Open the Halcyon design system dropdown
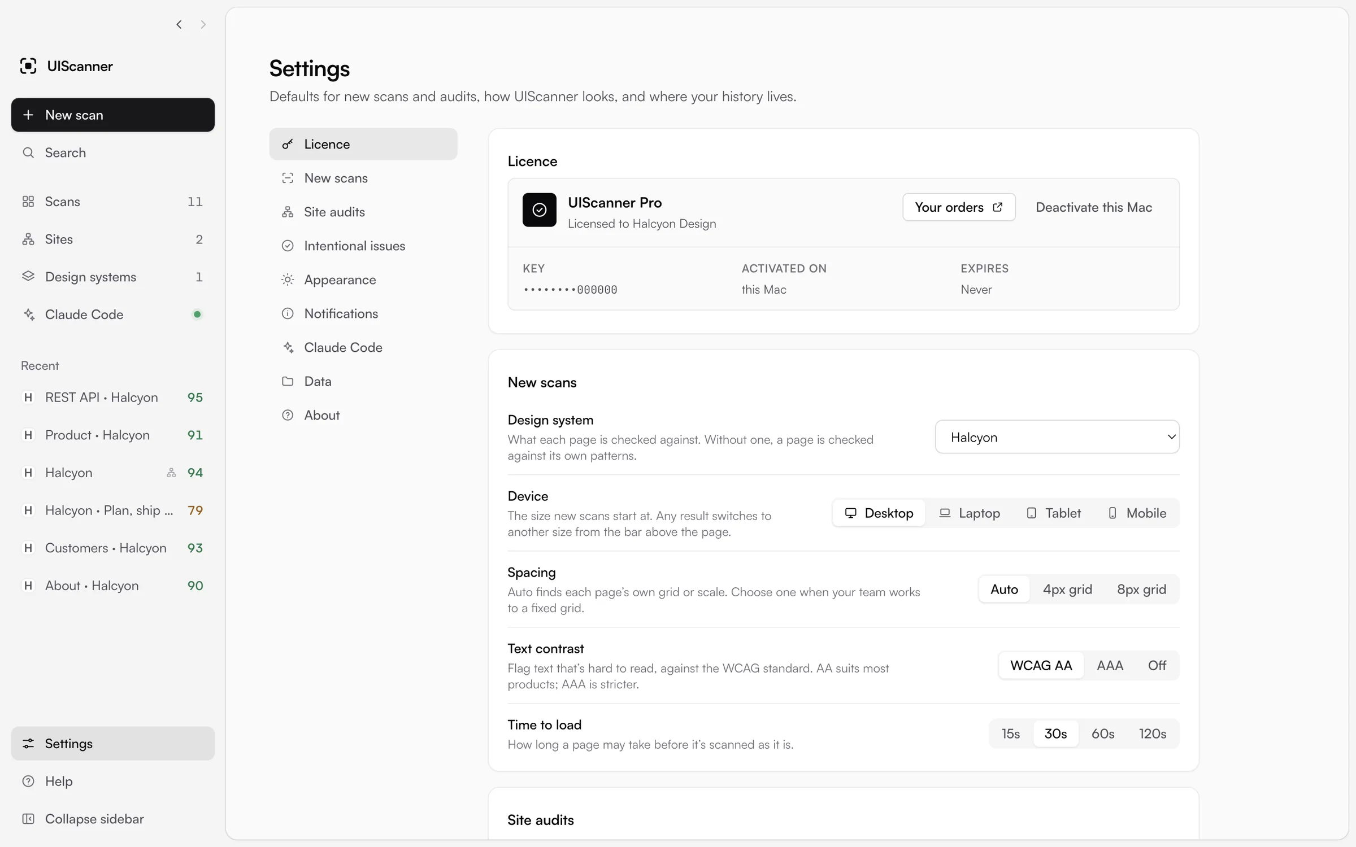The width and height of the screenshot is (1356, 847). point(1057,437)
